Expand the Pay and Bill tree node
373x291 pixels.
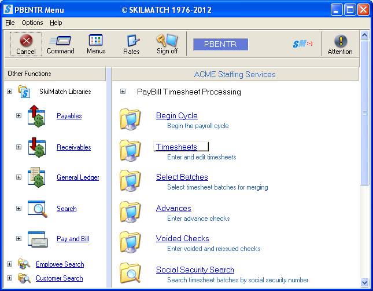click(x=19, y=238)
